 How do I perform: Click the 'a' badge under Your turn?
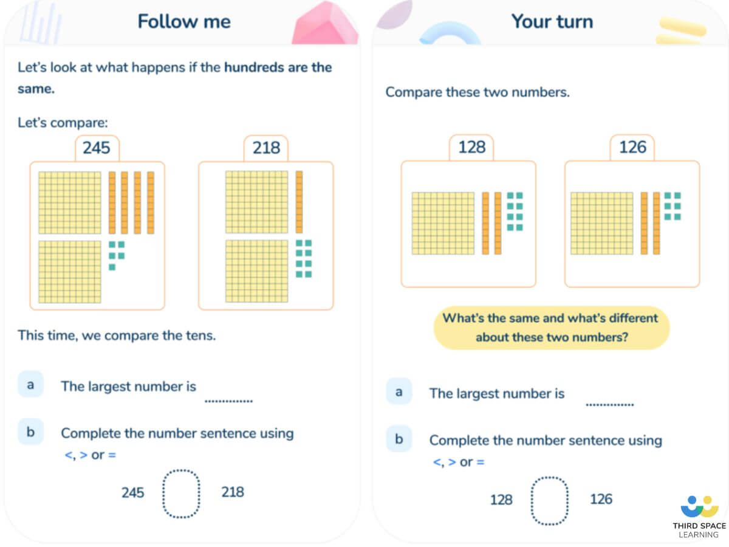399,391
